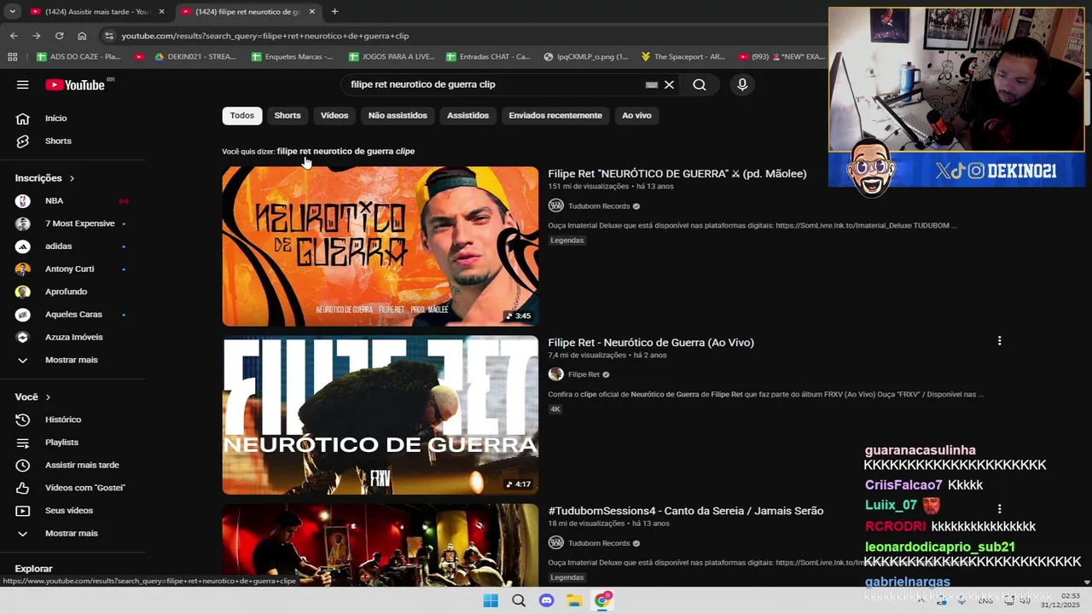Click the browser address bar URL
Viewport: 1092px width, 614px height.
click(x=265, y=36)
